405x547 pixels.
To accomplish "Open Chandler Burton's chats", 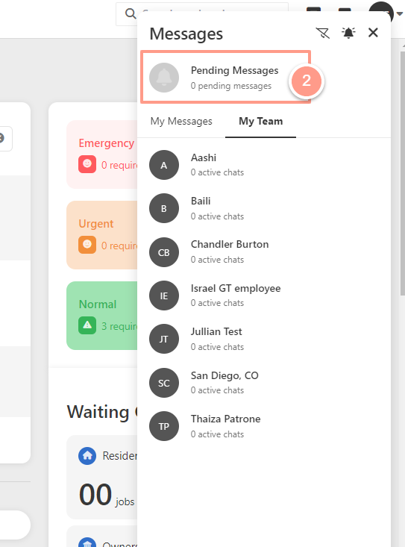I will coord(264,252).
